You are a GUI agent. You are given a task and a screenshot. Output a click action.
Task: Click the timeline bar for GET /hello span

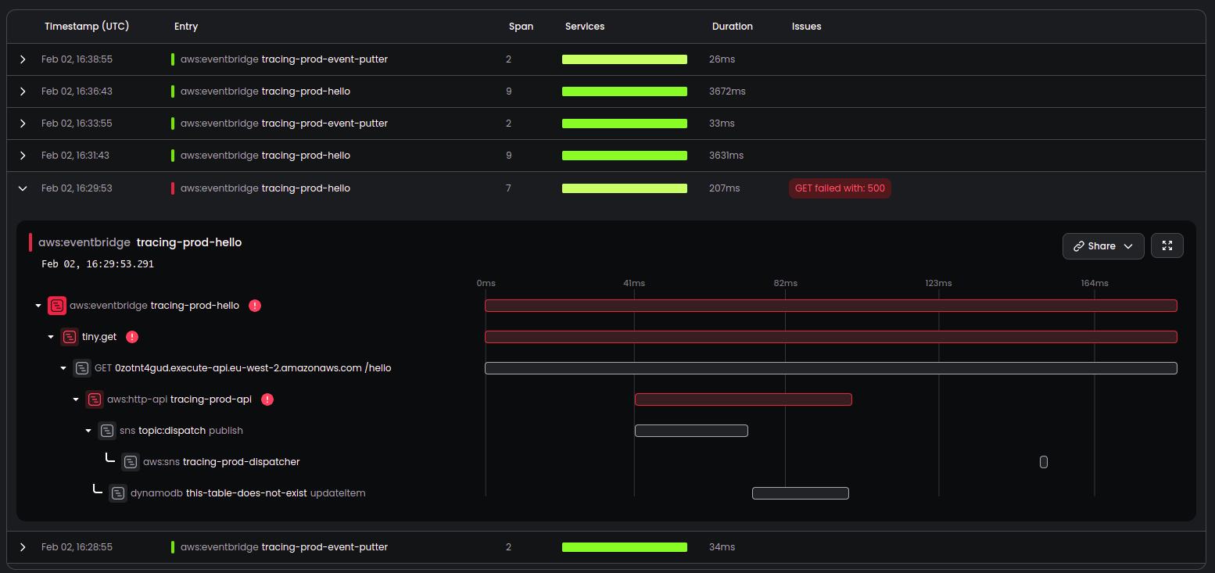[x=831, y=368]
